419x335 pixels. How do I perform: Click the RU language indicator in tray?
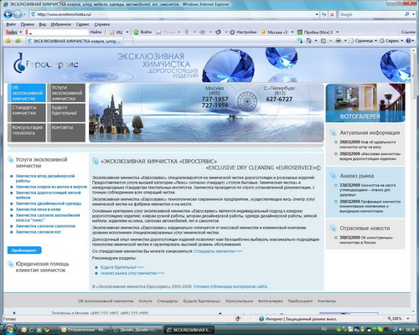tap(324, 329)
